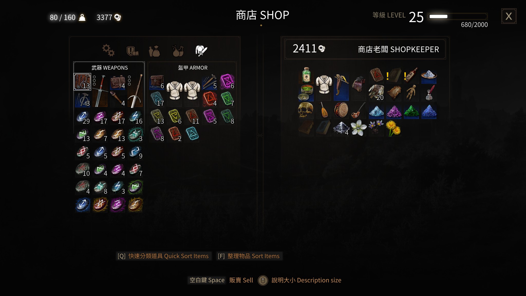Select the yellow dandelion flowers item

(393, 128)
